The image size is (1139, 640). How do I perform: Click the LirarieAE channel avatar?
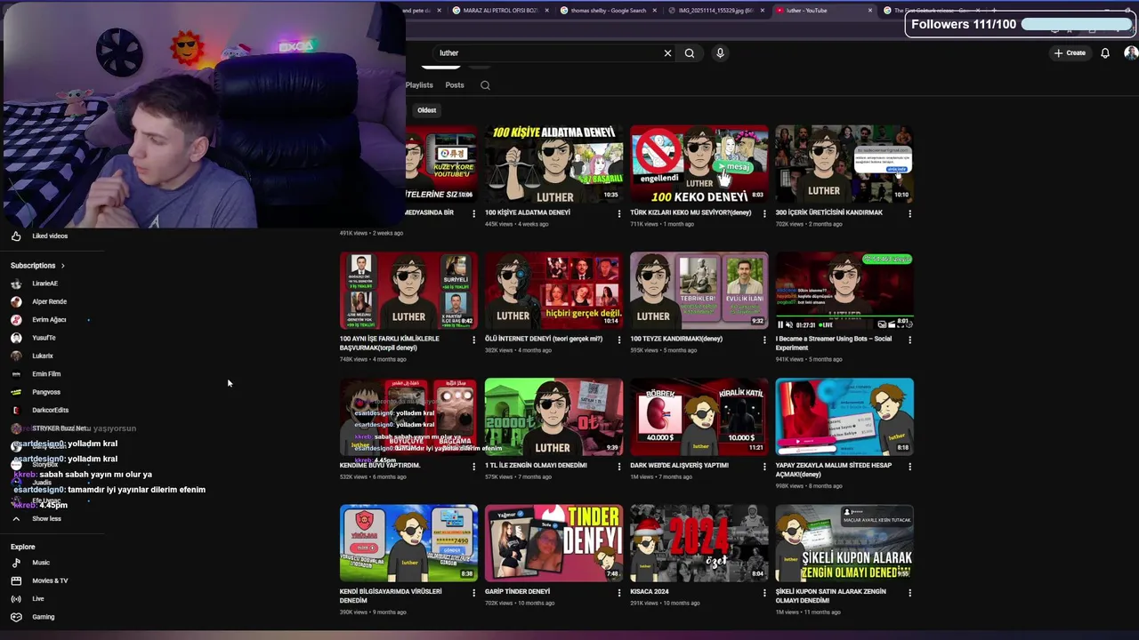[16, 284]
